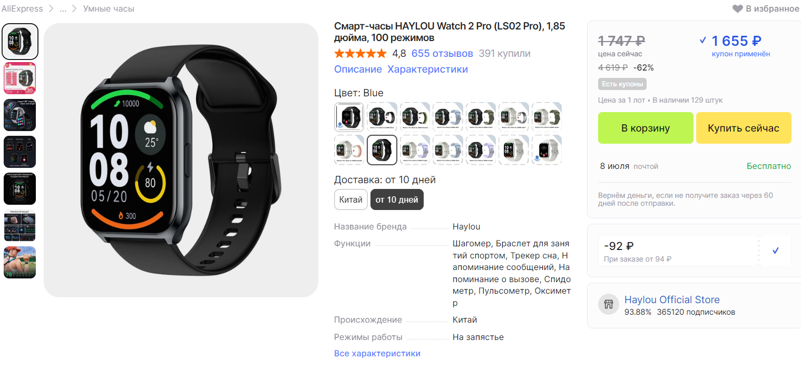Viewport: 801px width, 370px height.
Task: Expand «Все характеристики» full specs list
Action: (x=377, y=353)
